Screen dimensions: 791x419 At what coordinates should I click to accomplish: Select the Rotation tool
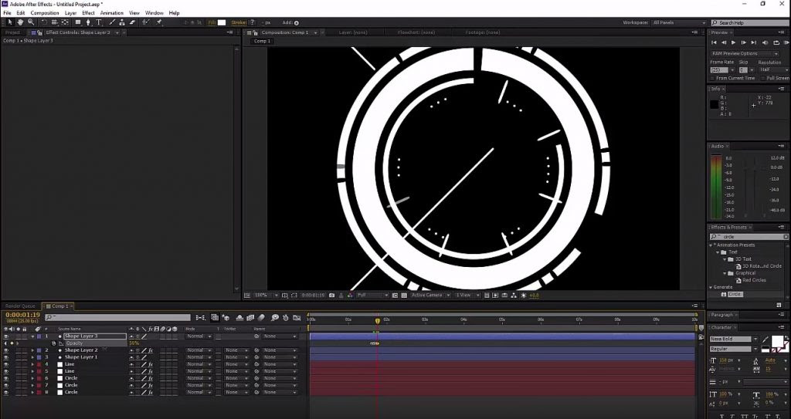(44, 22)
